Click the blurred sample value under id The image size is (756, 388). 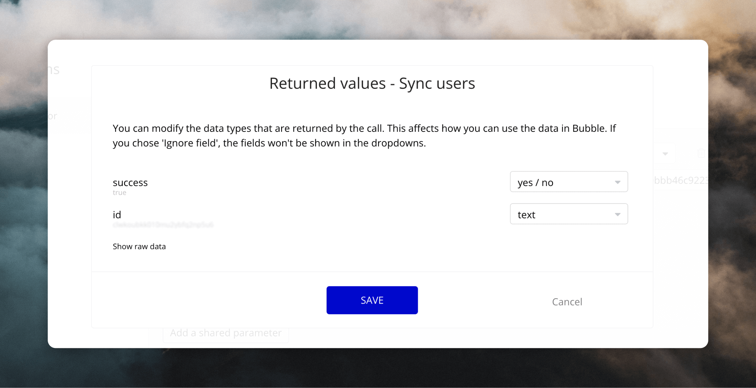163,225
